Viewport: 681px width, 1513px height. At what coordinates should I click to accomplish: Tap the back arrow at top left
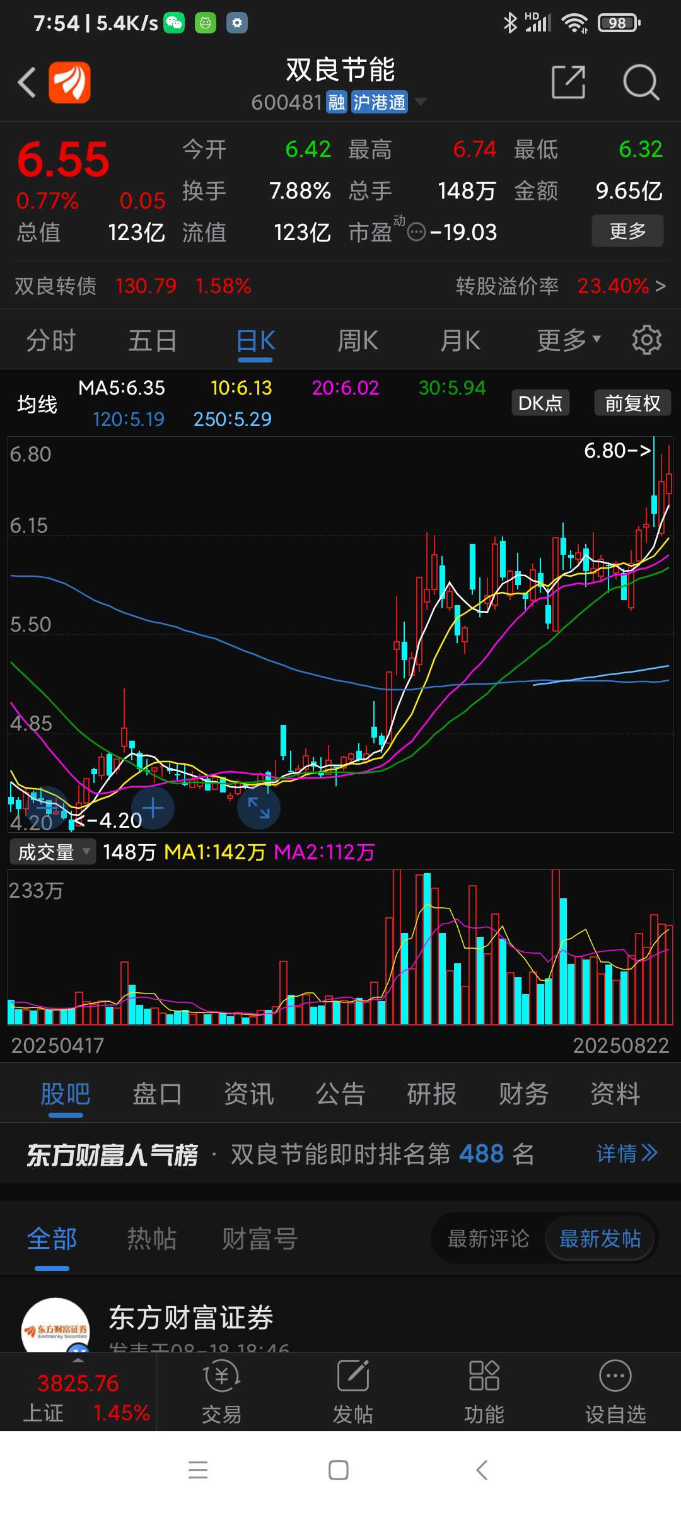point(26,83)
